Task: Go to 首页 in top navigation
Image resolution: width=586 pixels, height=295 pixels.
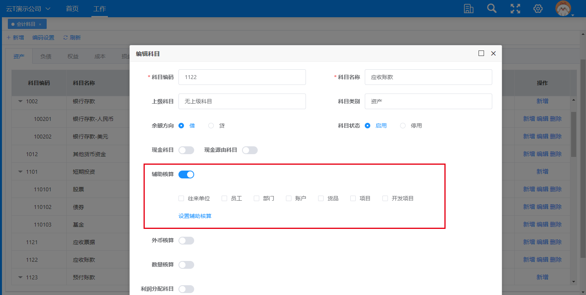Action: point(72,9)
